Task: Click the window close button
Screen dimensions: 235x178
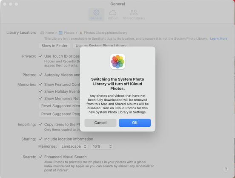Action: tap(5, 4)
